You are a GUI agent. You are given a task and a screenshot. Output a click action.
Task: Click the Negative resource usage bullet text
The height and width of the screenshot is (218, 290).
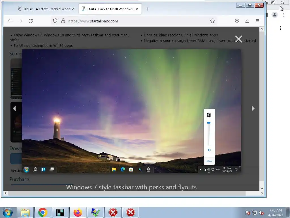200,41
